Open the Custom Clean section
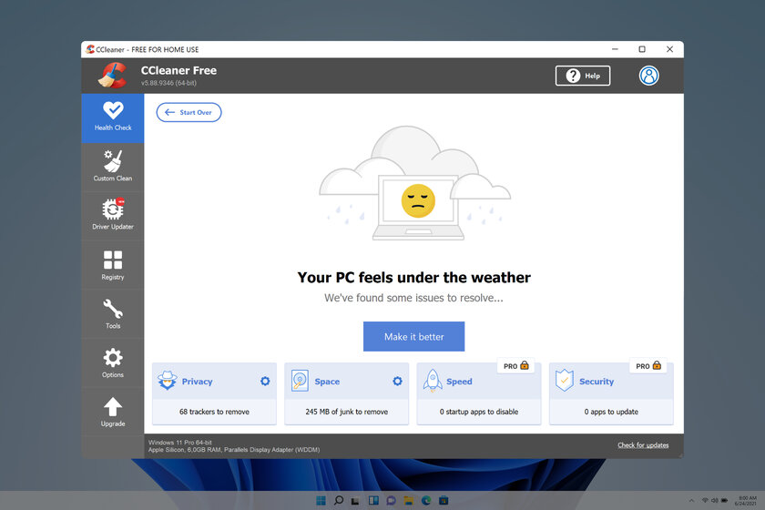This screenshot has height=510, width=765. point(113,167)
